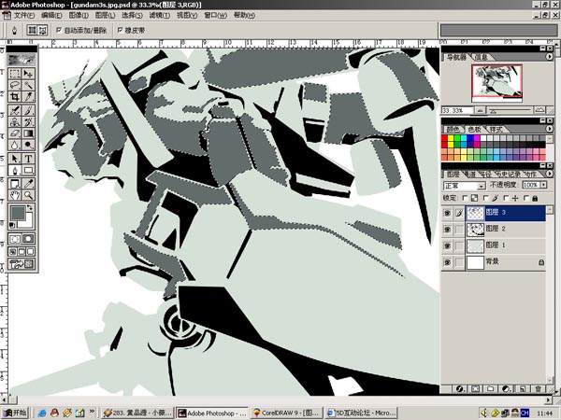Click the 开始 Start button
561x420 pixels.
coord(15,413)
